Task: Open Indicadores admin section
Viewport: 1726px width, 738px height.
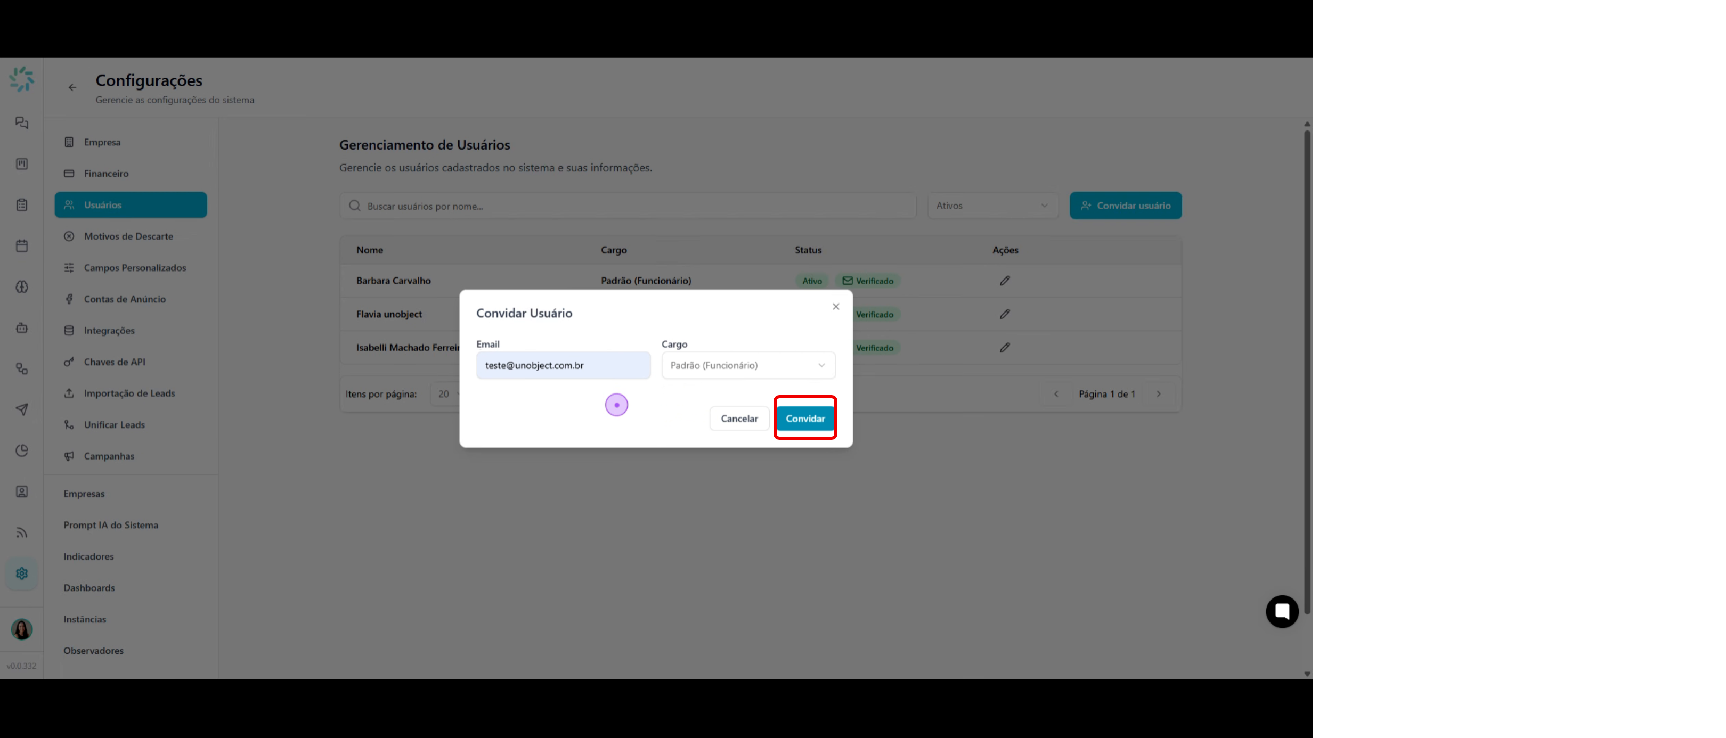Action: pos(88,556)
